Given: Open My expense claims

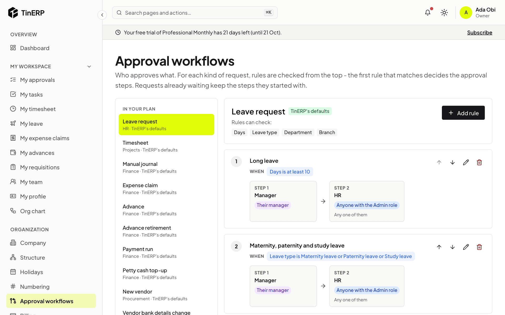Looking at the screenshot, I should [x=51, y=138].
